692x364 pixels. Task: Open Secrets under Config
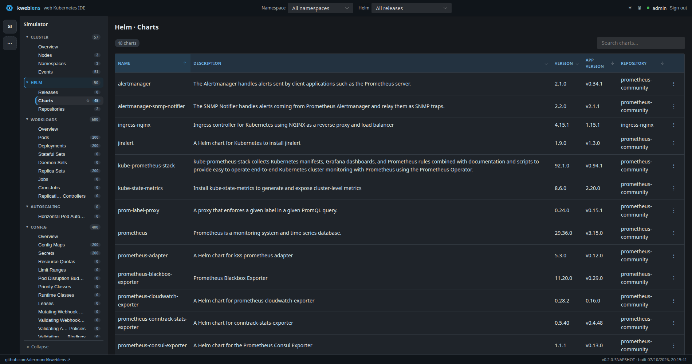(69, 253)
